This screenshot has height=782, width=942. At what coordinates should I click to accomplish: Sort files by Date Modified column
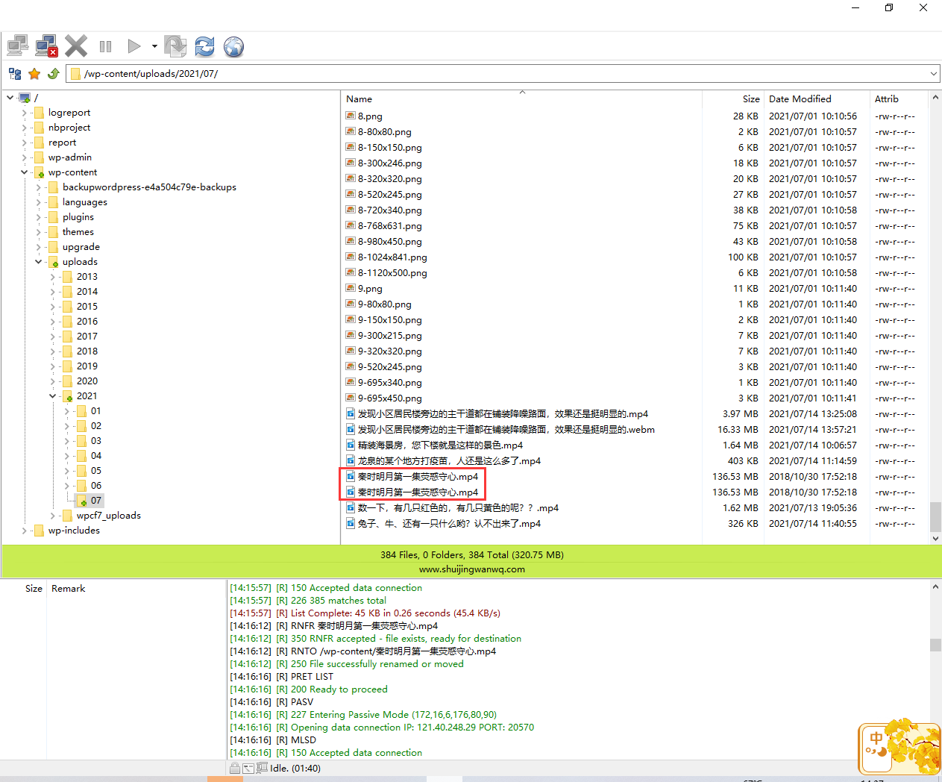[x=800, y=99]
